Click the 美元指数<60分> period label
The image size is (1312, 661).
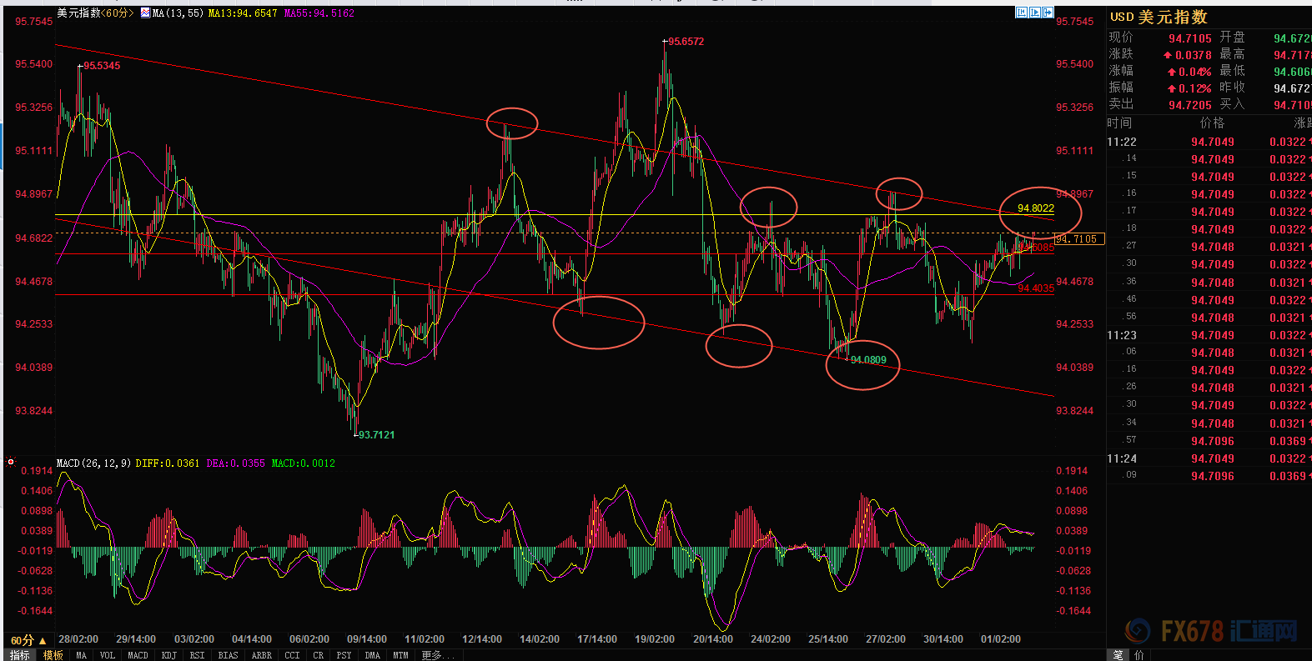pyautogui.click(x=94, y=13)
